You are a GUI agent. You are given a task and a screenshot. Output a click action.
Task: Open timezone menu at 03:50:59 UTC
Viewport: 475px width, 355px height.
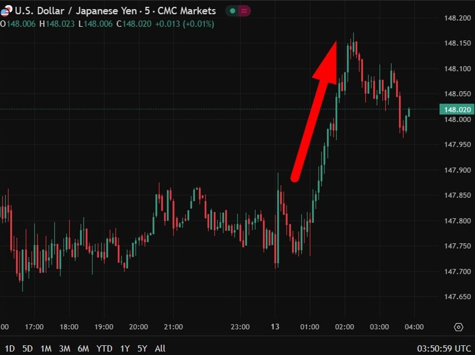pyautogui.click(x=442, y=348)
